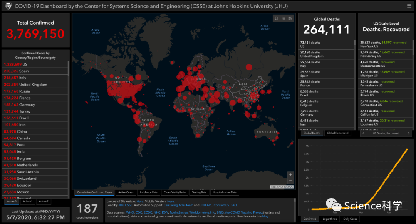The image size is (416, 224).
Task: Select Russia in confirmed cases list
Action: coord(35,91)
